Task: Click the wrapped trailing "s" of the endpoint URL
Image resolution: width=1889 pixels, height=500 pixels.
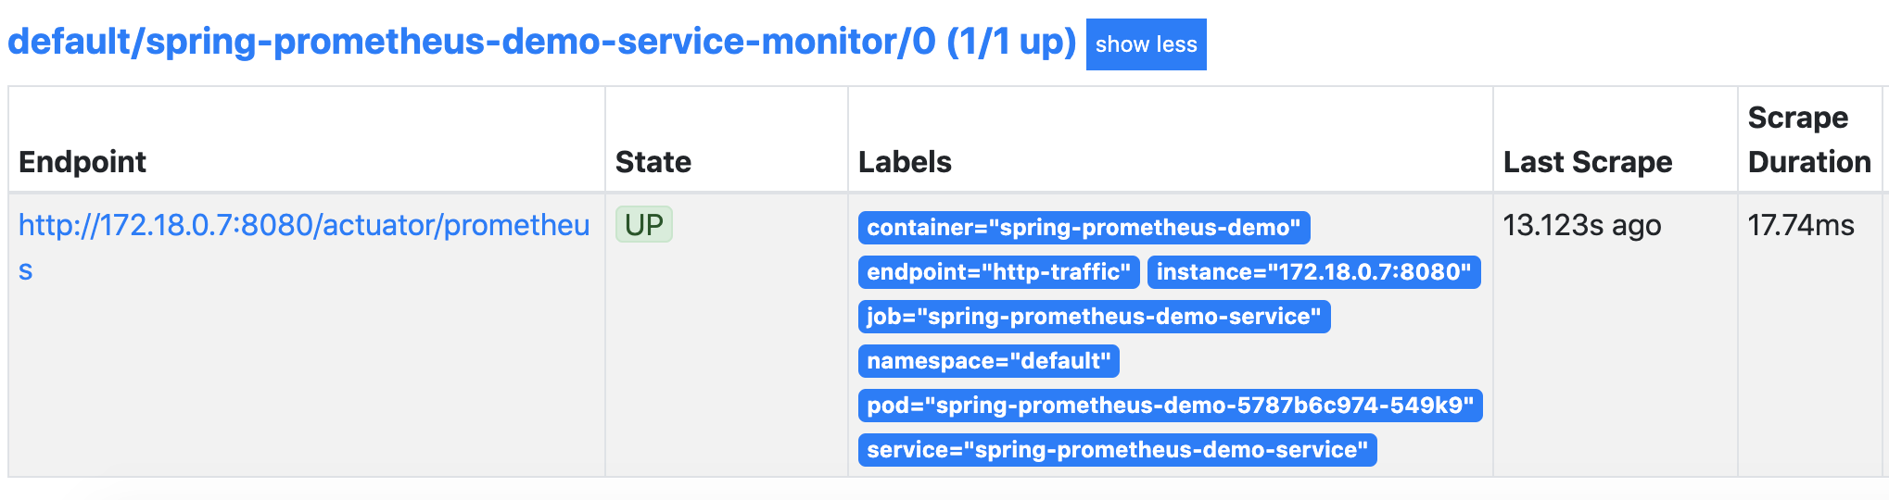Action: point(26,270)
